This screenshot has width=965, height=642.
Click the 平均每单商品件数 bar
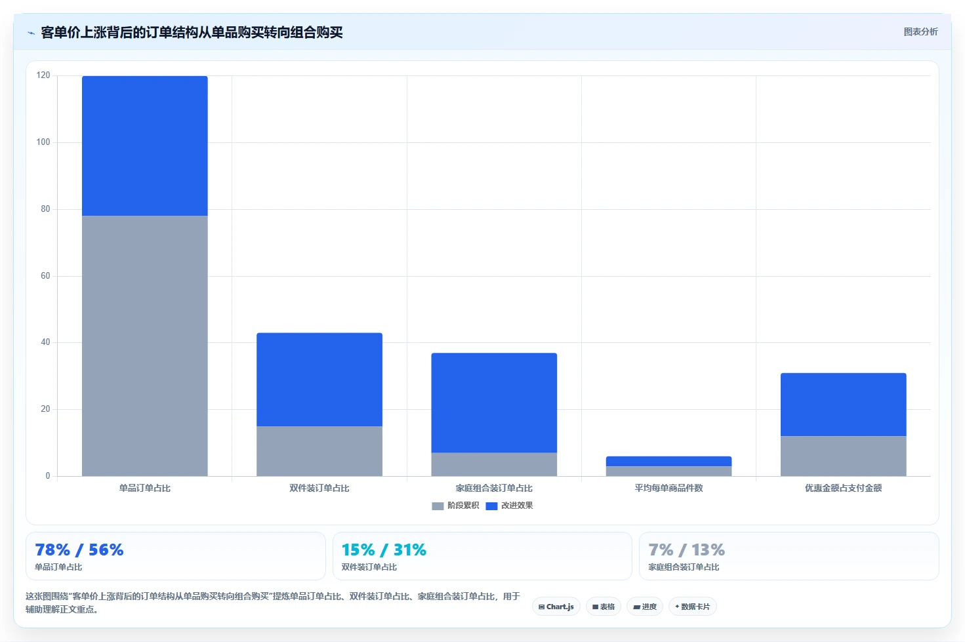pos(668,466)
